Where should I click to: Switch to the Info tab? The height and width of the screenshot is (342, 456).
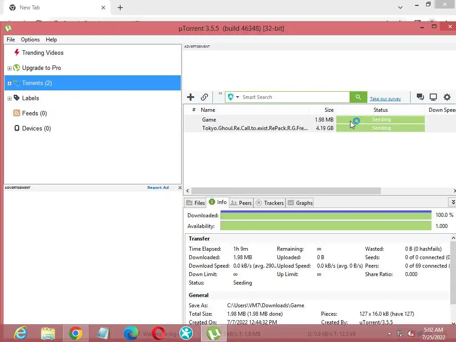[x=218, y=202]
